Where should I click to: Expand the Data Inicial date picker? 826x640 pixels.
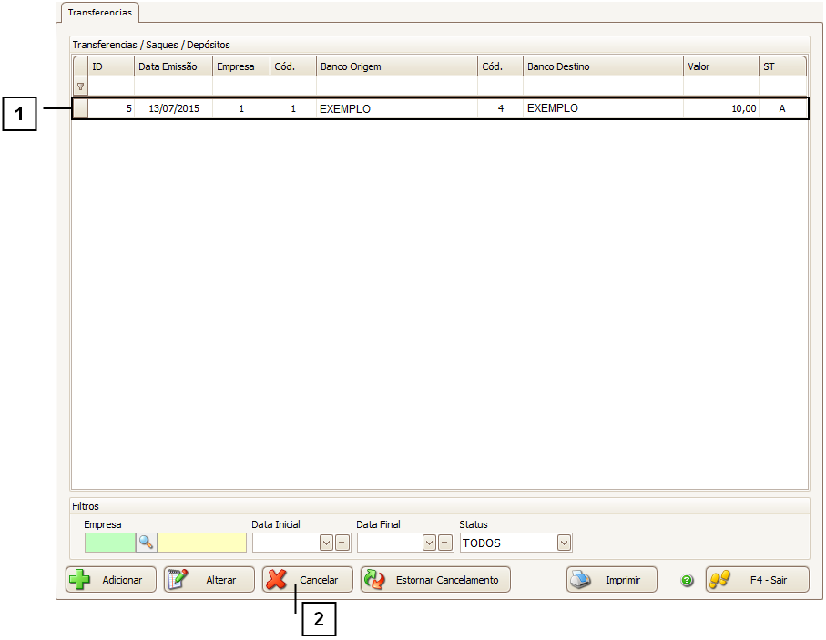tap(326, 543)
